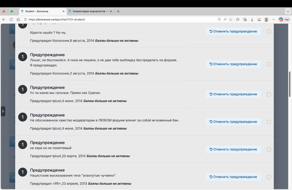
Task: Add page to favorites with the star icon
Action: [x=231, y=20]
